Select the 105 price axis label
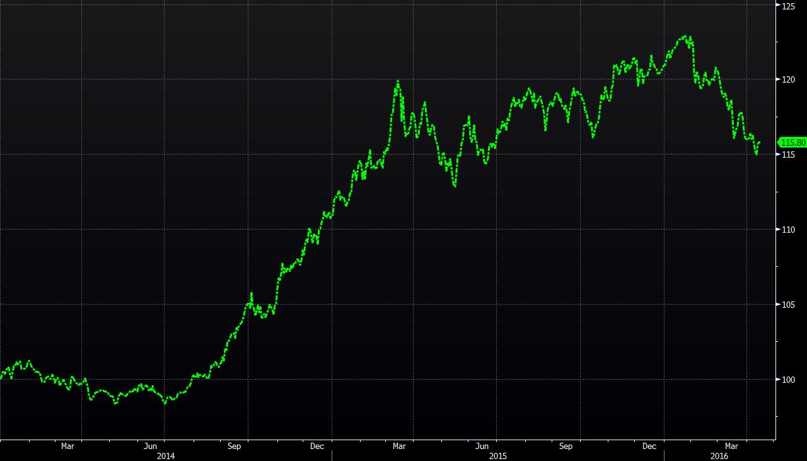This screenshot has width=807, height=461. 789,305
